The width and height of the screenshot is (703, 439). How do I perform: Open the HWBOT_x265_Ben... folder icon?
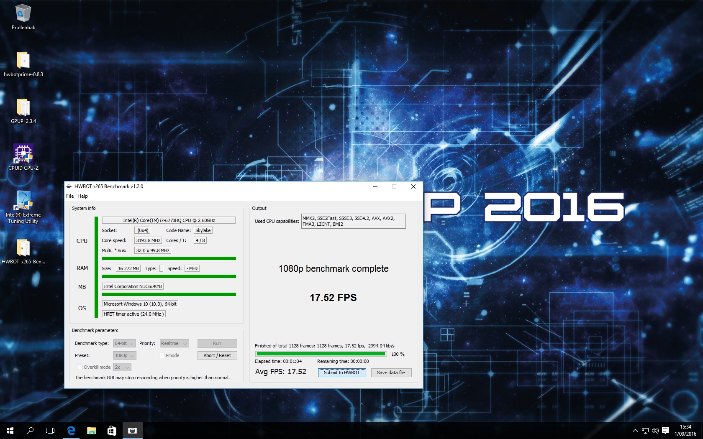(23, 252)
